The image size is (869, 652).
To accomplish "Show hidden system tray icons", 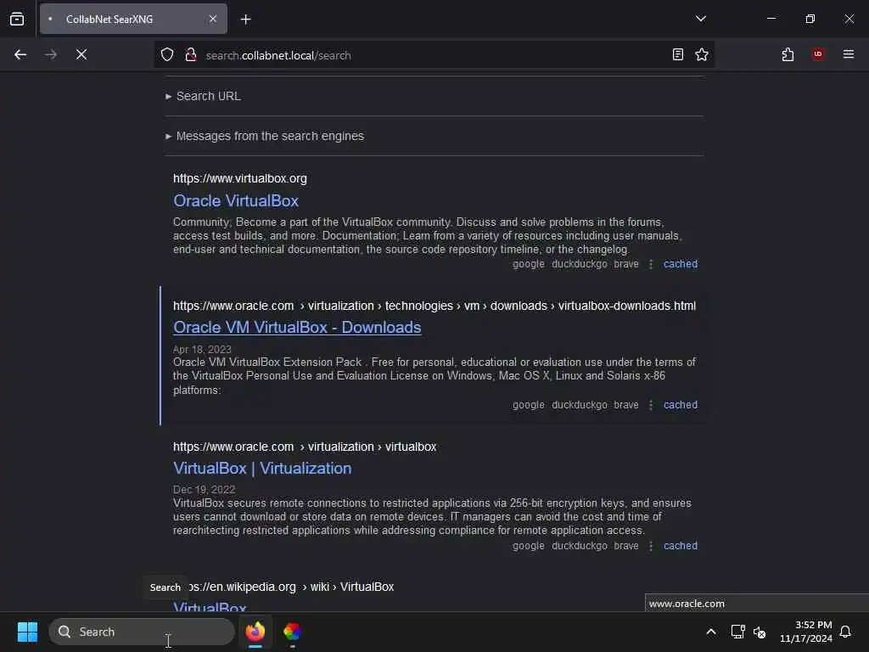I will pyautogui.click(x=711, y=632).
